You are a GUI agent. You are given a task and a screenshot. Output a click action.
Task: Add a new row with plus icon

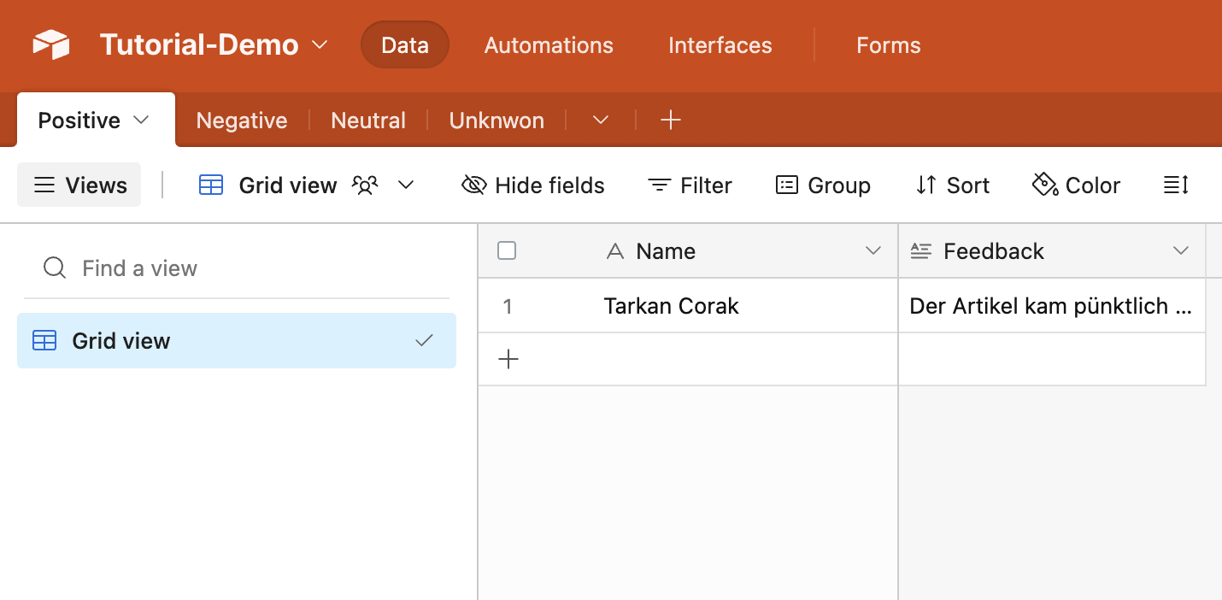[x=508, y=360]
